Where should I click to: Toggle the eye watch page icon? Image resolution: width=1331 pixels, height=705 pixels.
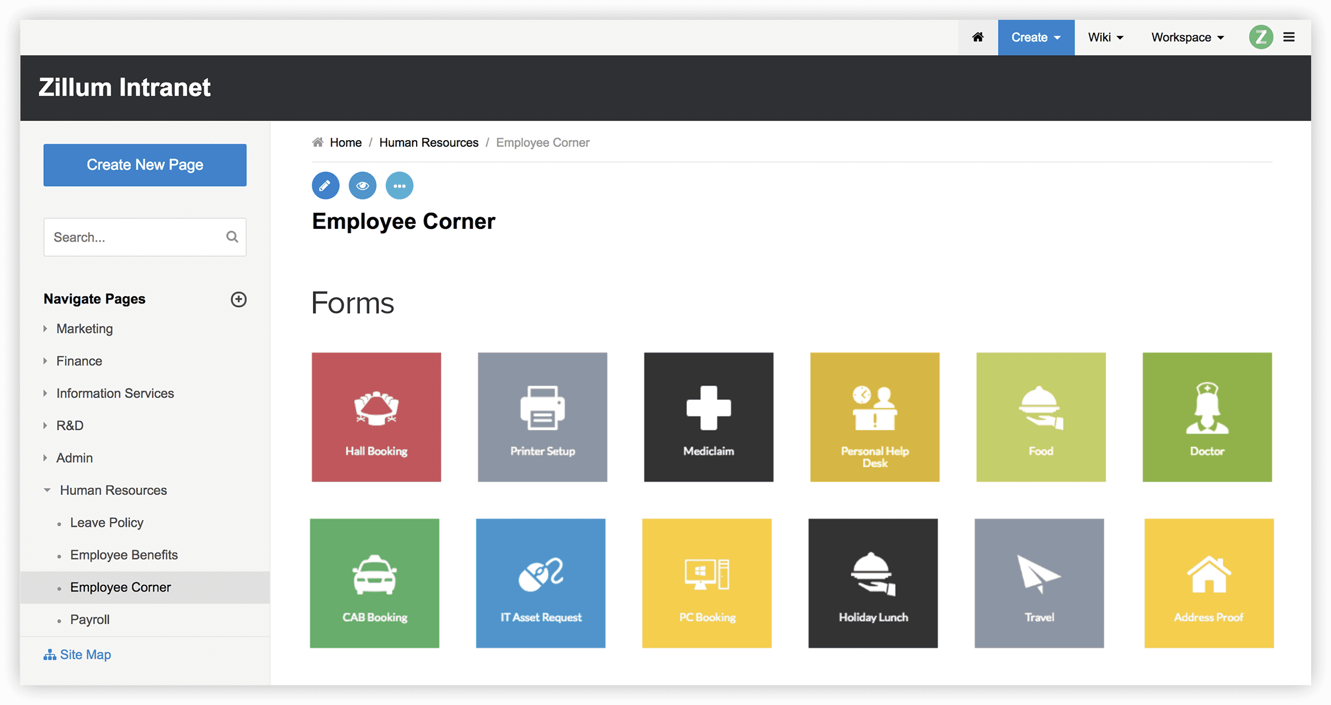[363, 185]
